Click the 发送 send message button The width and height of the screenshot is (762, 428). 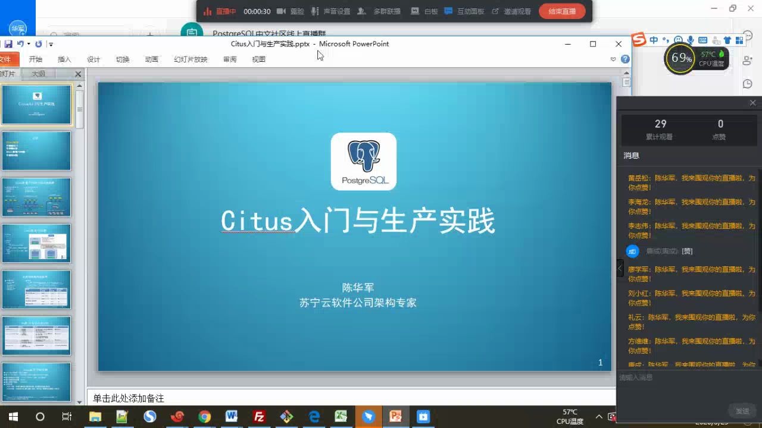742,411
